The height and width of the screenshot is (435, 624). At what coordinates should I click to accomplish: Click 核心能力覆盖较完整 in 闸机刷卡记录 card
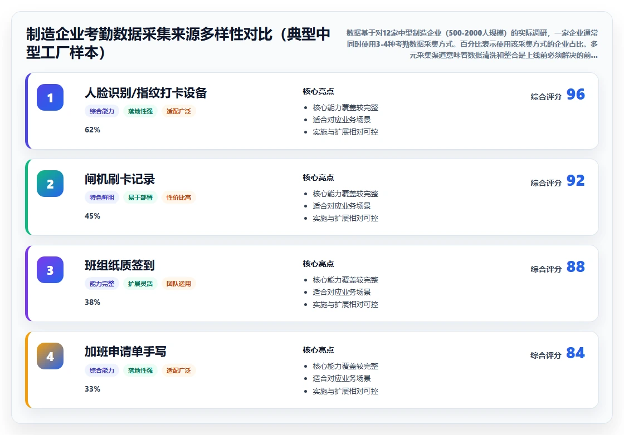345,194
